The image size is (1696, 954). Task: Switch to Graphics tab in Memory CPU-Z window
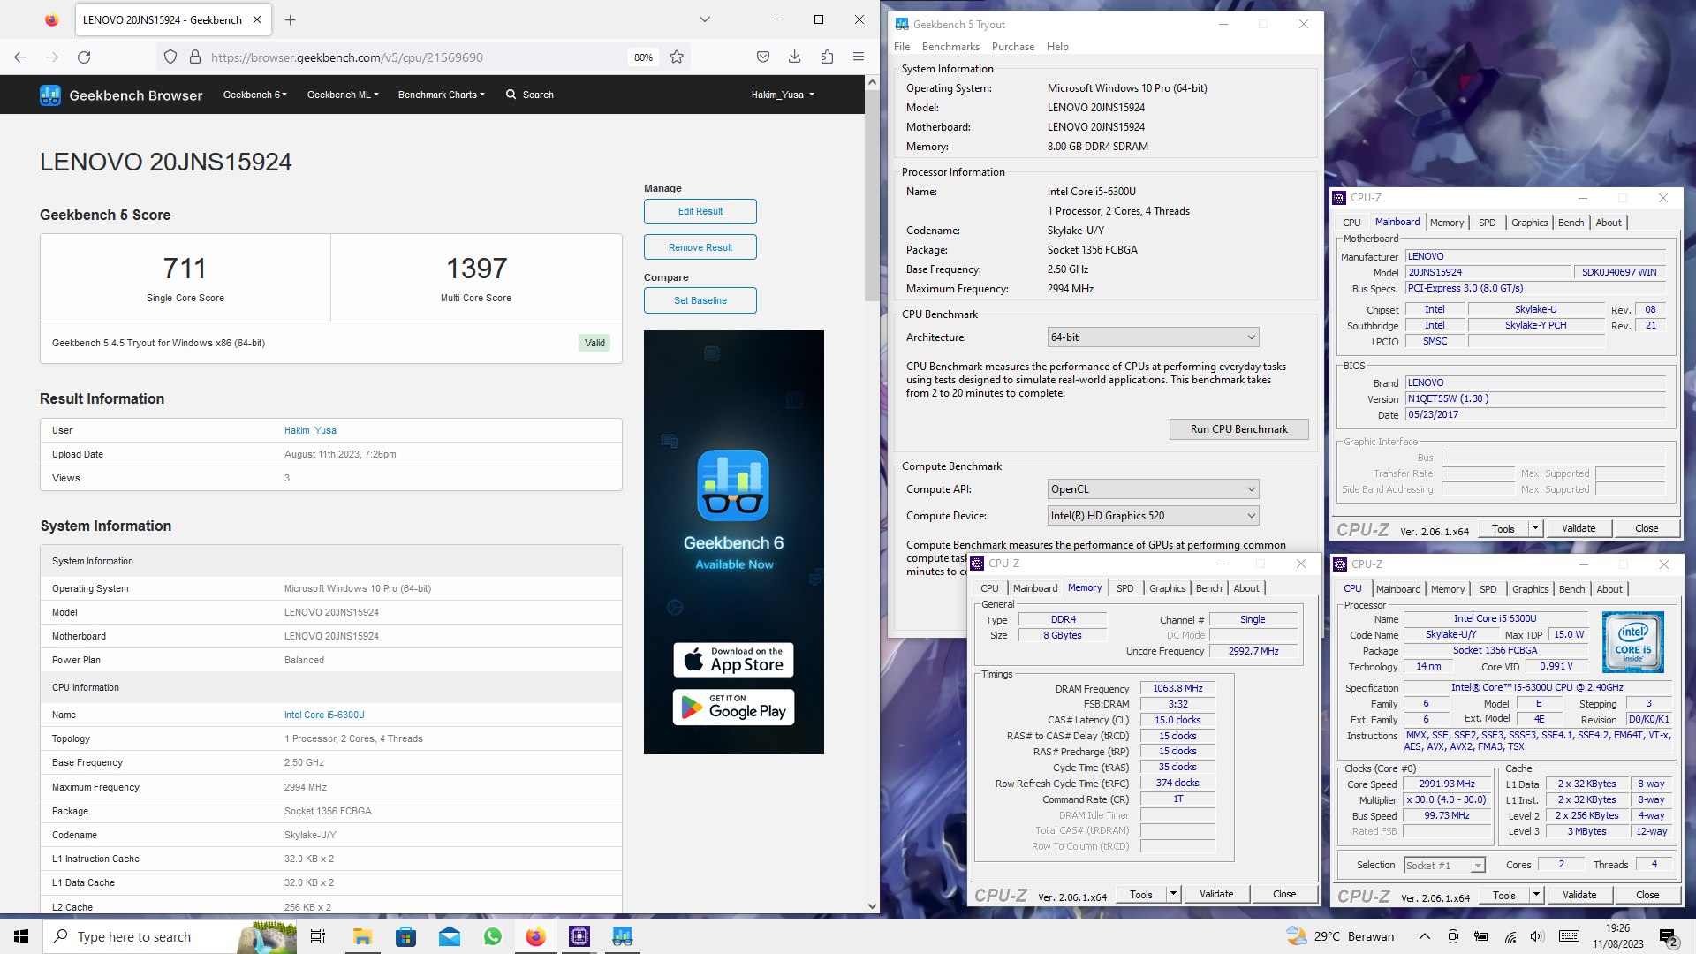click(x=1167, y=588)
